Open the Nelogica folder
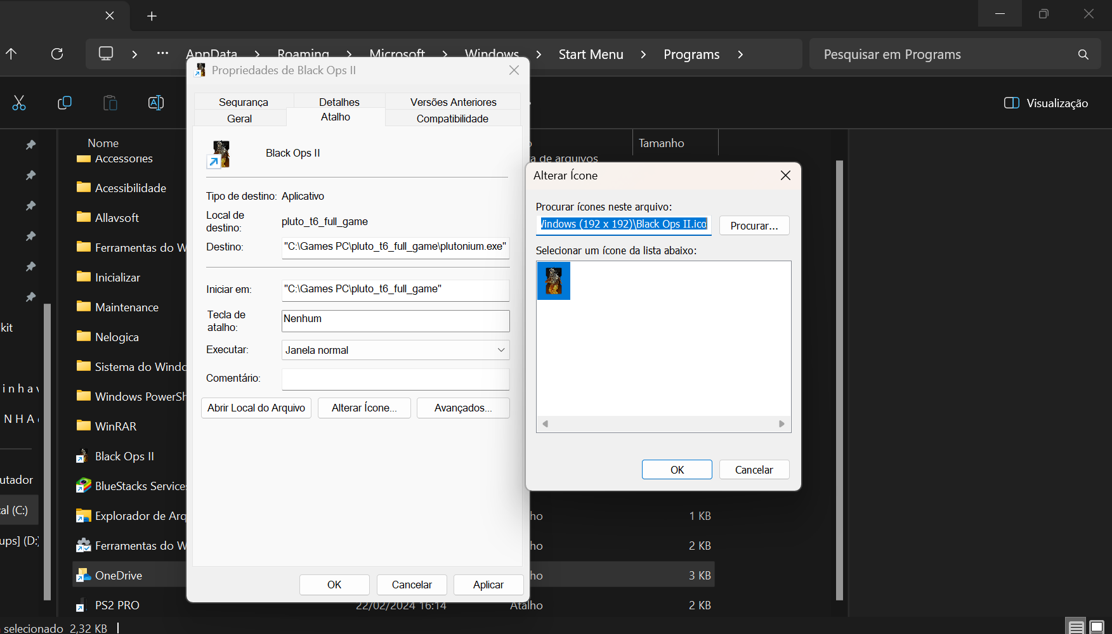Viewport: 1112px width, 634px height. pos(117,337)
